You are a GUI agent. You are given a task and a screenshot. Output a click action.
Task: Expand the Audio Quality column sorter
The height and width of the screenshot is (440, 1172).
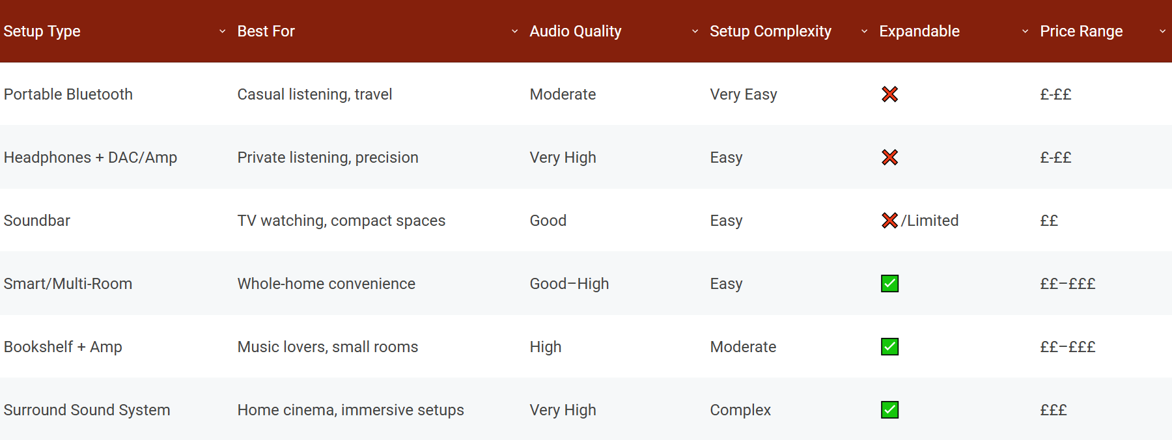pos(695,31)
